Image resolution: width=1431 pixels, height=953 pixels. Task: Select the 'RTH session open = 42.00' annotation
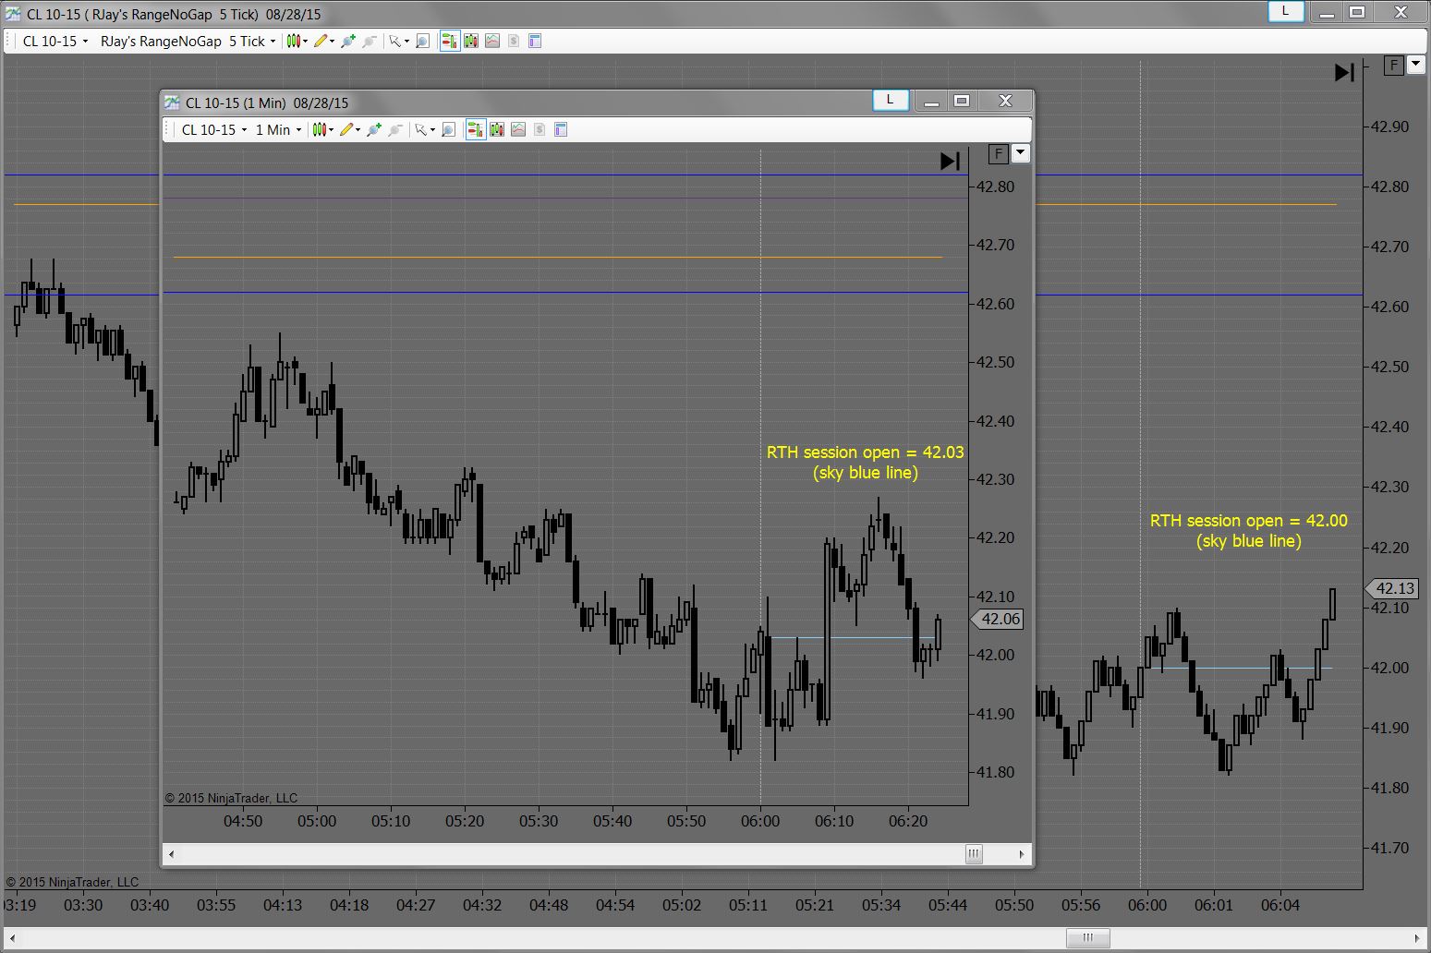coord(1248,531)
